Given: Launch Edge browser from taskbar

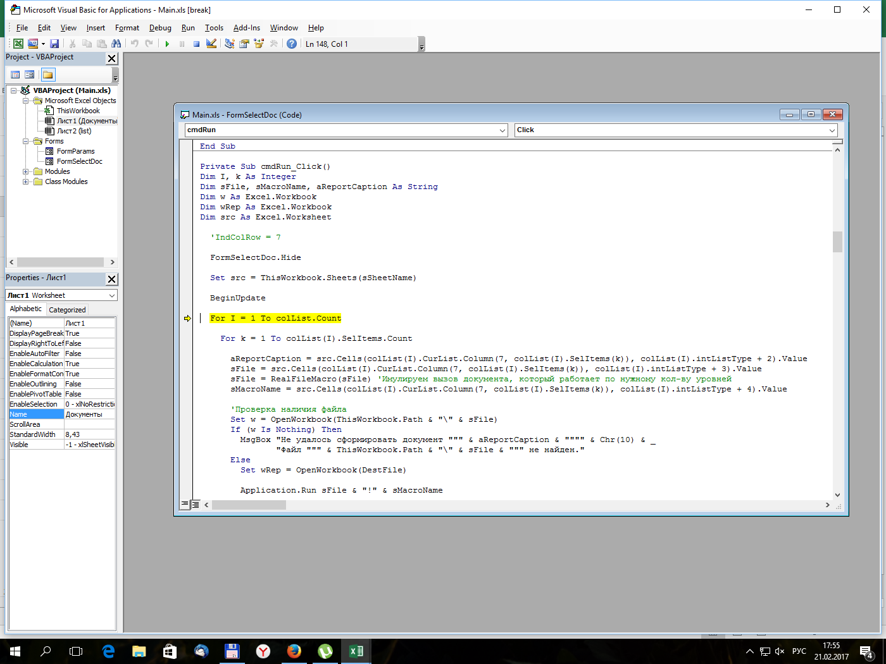Looking at the screenshot, I should [108, 651].
